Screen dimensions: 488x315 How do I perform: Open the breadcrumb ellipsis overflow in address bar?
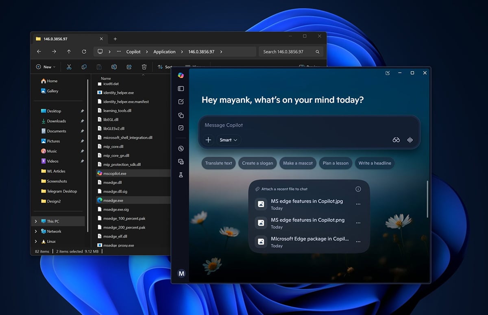pos(119,52)
